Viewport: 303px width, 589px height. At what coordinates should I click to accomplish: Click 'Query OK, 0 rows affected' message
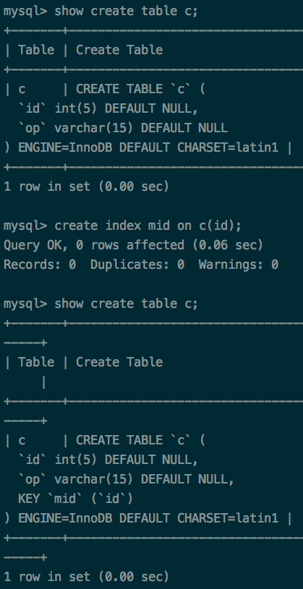coord(94,245)
